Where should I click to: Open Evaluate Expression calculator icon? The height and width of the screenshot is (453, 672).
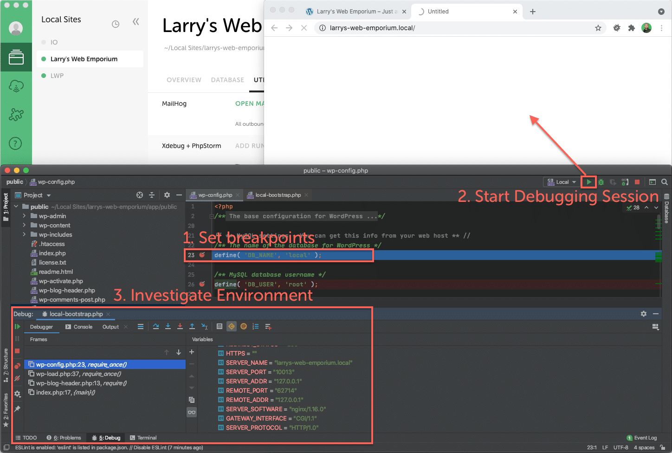tap(220, 327)
